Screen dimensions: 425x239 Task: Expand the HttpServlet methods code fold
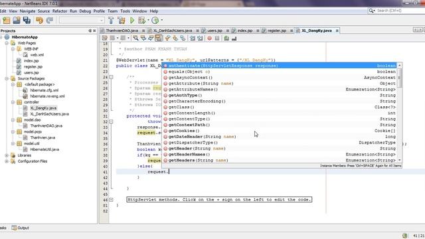click(x=111, y=200)
